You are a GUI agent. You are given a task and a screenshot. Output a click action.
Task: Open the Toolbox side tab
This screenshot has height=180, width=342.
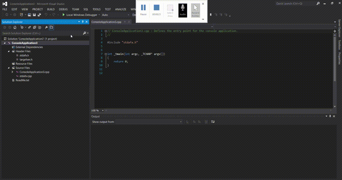(339, 45)
